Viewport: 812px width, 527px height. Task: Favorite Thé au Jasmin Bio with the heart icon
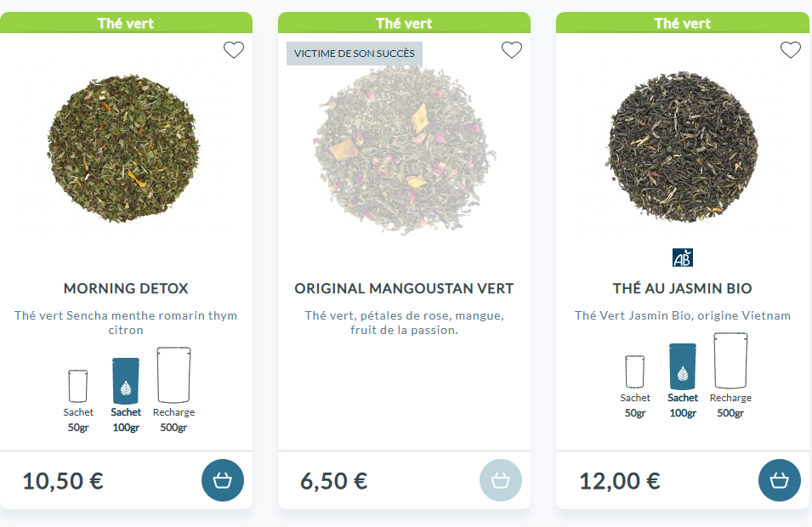[789, 50]
